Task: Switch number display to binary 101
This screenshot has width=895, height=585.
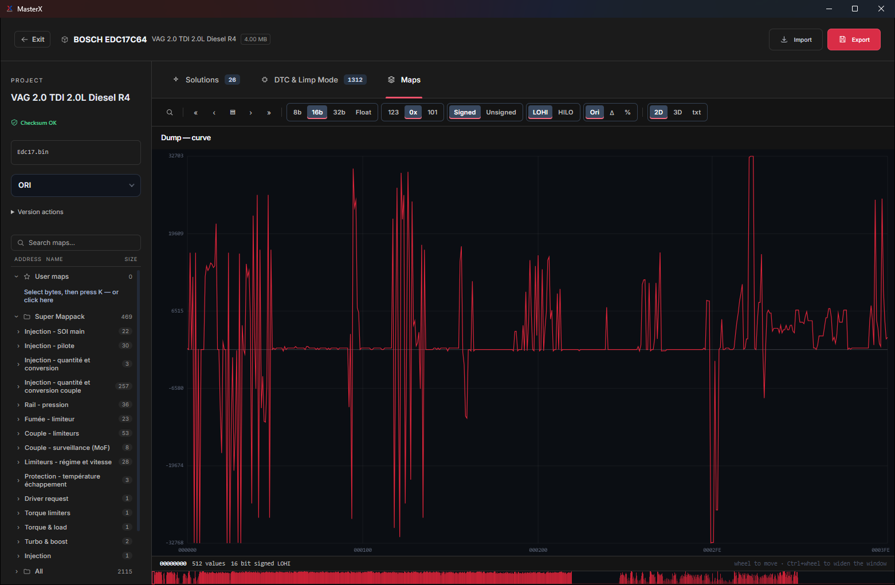Action: click(x=433, y=112)
